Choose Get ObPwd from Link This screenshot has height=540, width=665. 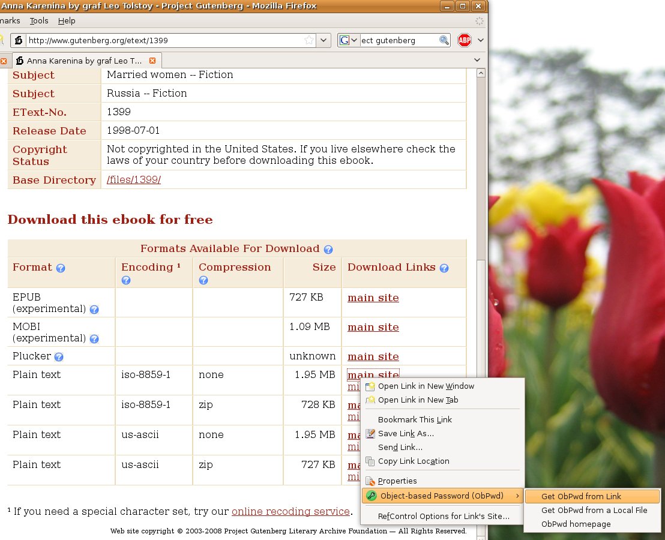[592, 496]
